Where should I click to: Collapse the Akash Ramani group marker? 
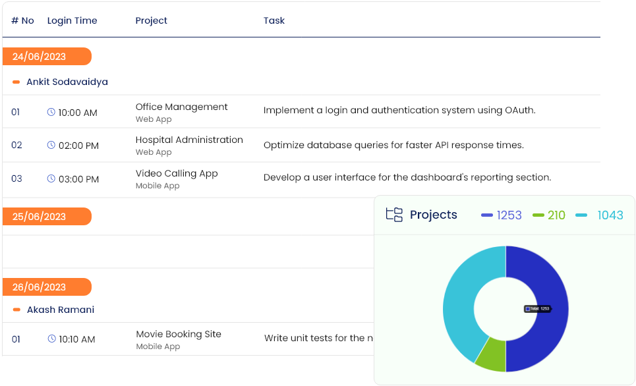pyautogui.click(x=16, y=310)
